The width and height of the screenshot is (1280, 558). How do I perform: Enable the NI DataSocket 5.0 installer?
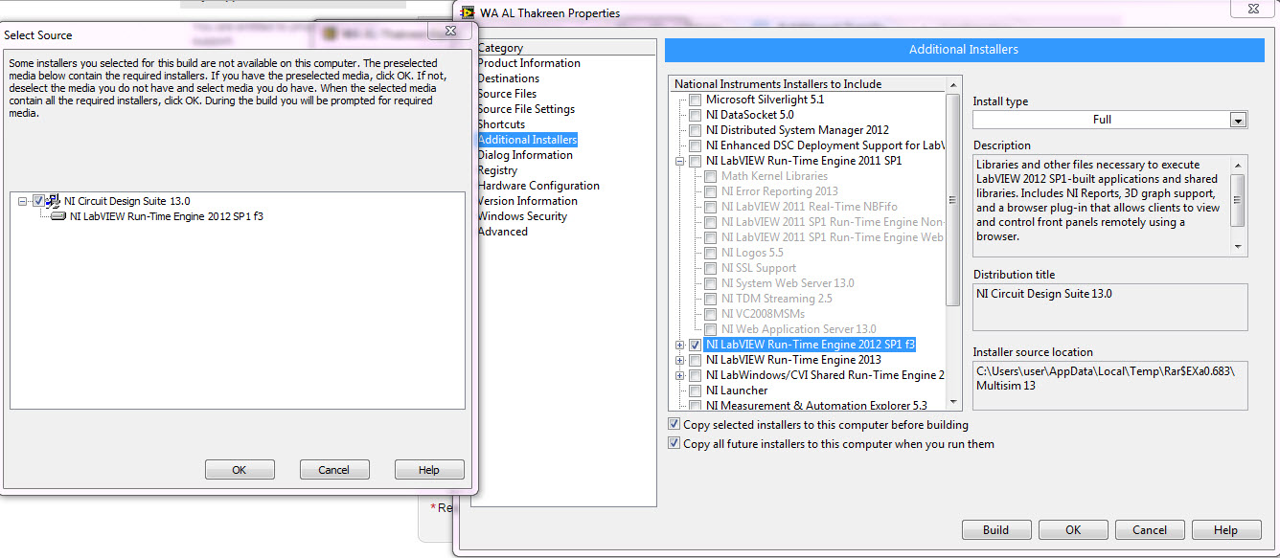pos(695,115)
